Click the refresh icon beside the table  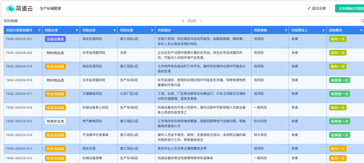[x=362, y=21]
